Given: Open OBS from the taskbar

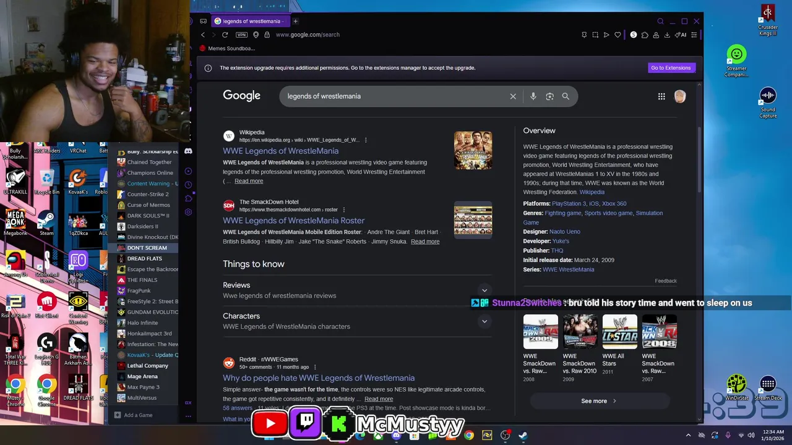Looking at the screenshot, I should pyautogui.click(x=505, y=435).
